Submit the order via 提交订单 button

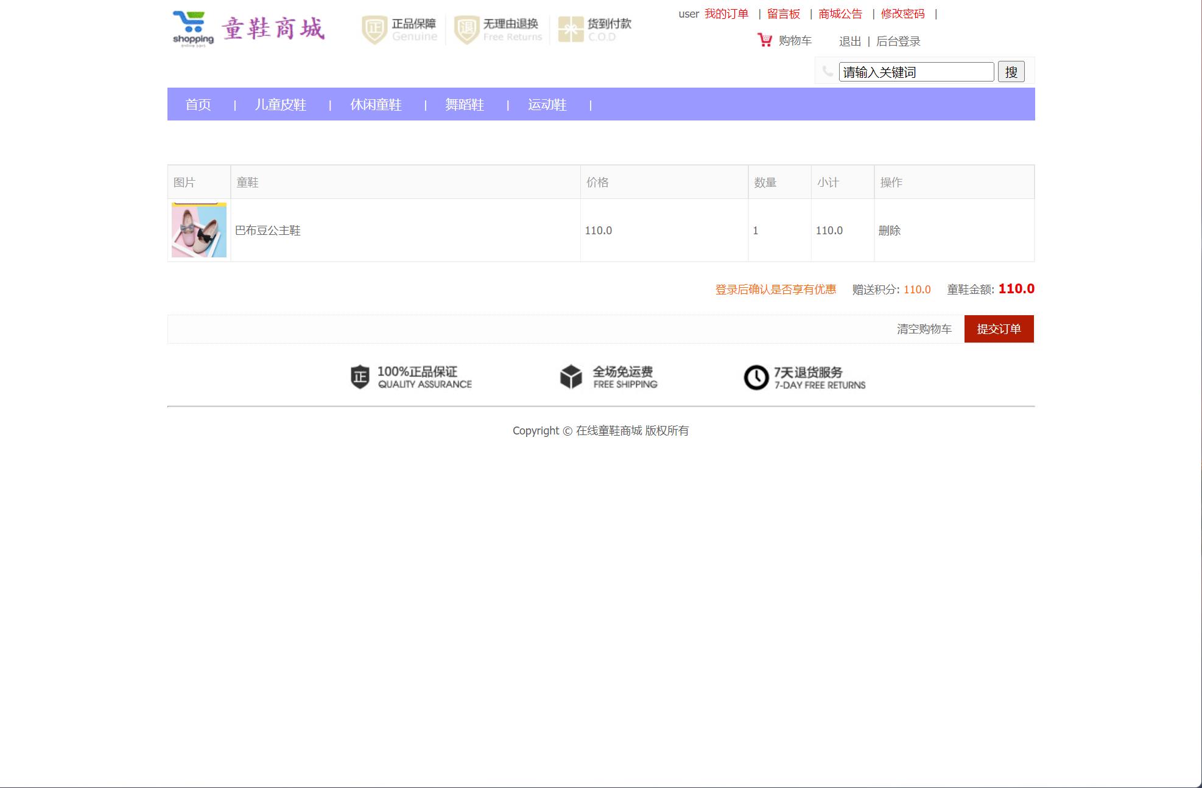click(x=999, y=329)
